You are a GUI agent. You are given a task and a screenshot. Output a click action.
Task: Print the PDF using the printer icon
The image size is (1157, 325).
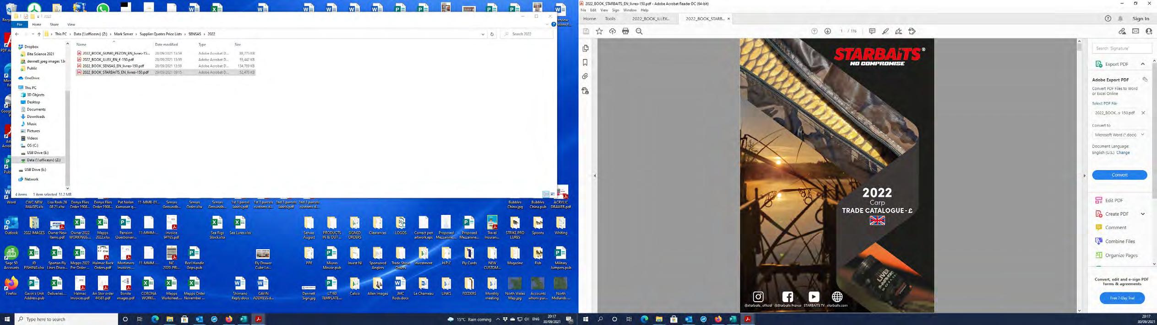pyautogui.click(x=625, y=31)
